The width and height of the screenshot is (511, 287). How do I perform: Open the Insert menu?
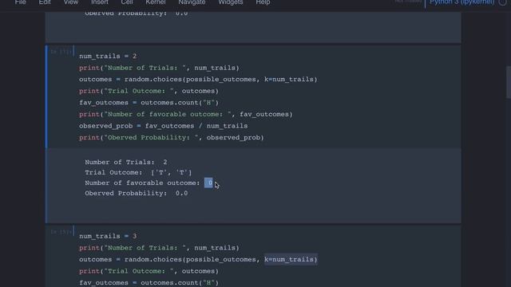pos(99,2)
